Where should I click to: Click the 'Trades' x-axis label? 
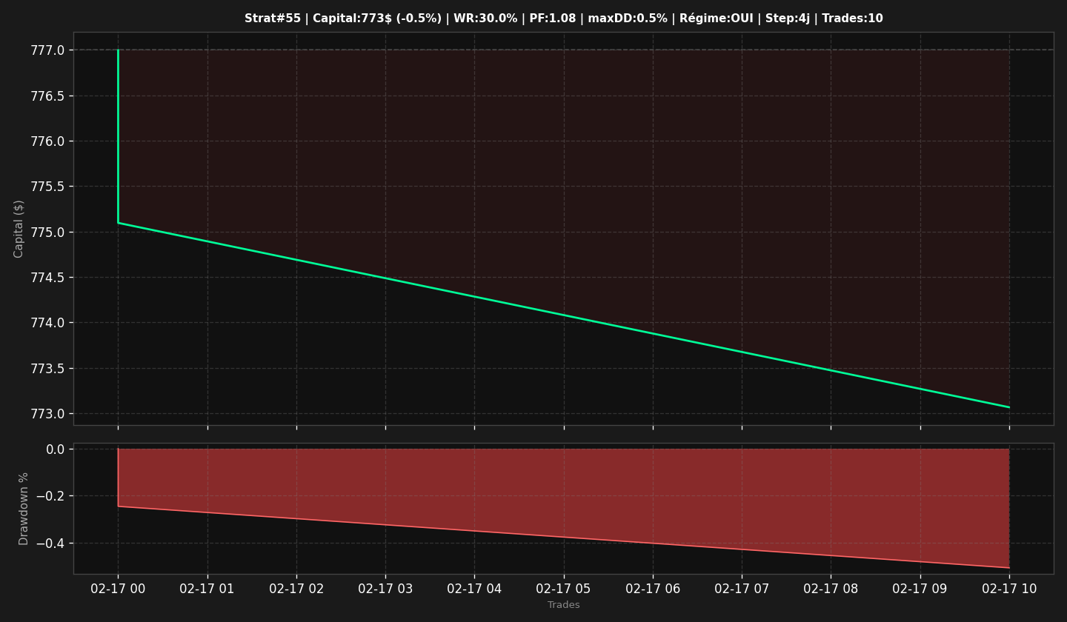564,606
